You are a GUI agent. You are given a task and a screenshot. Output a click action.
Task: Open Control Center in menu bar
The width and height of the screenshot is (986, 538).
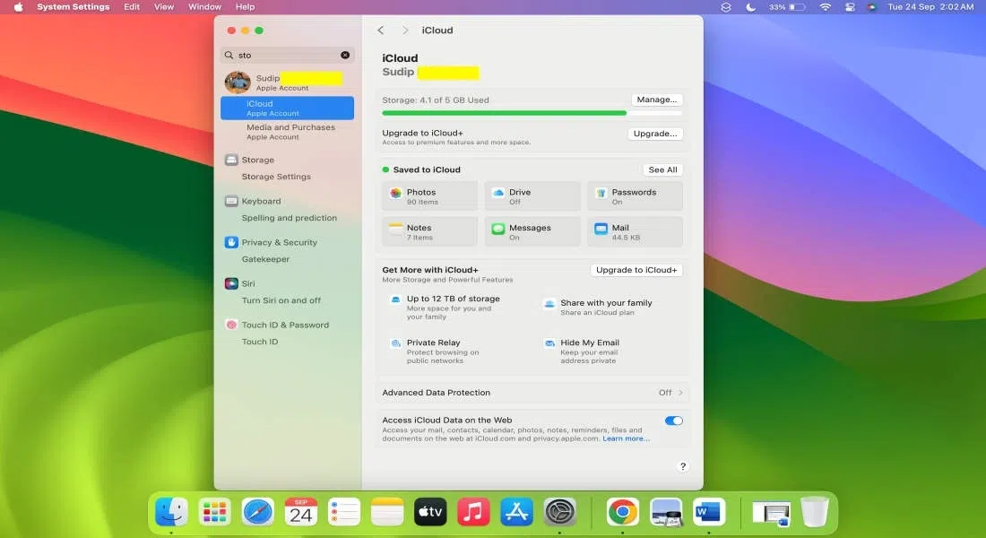[x=850, y=7]
